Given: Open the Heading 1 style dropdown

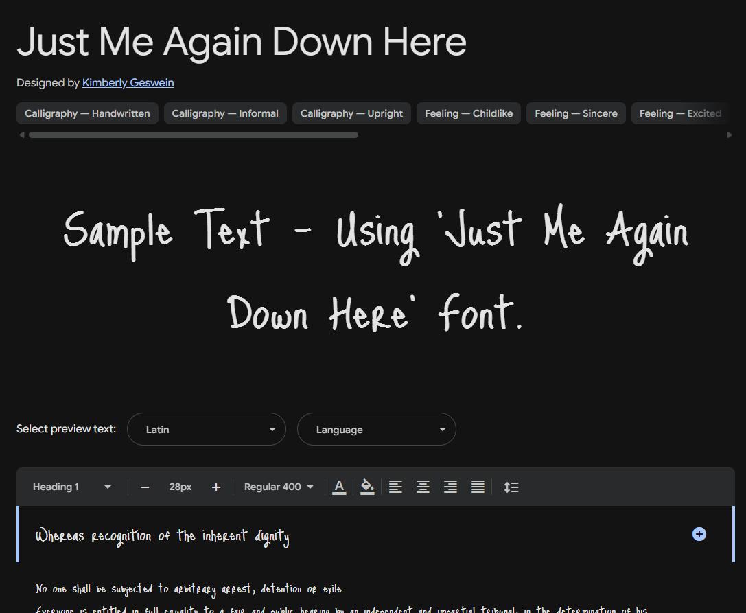Looking at the screenshot, I should tap(72, 487).
